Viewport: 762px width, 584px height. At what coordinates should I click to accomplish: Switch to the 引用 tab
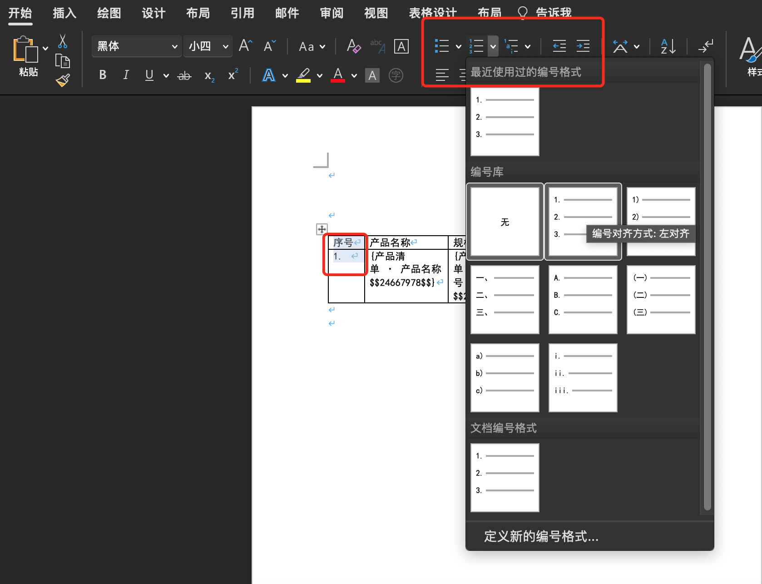click(x=242, y=13)
